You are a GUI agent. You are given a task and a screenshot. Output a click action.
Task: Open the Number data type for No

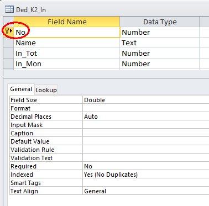160,32
